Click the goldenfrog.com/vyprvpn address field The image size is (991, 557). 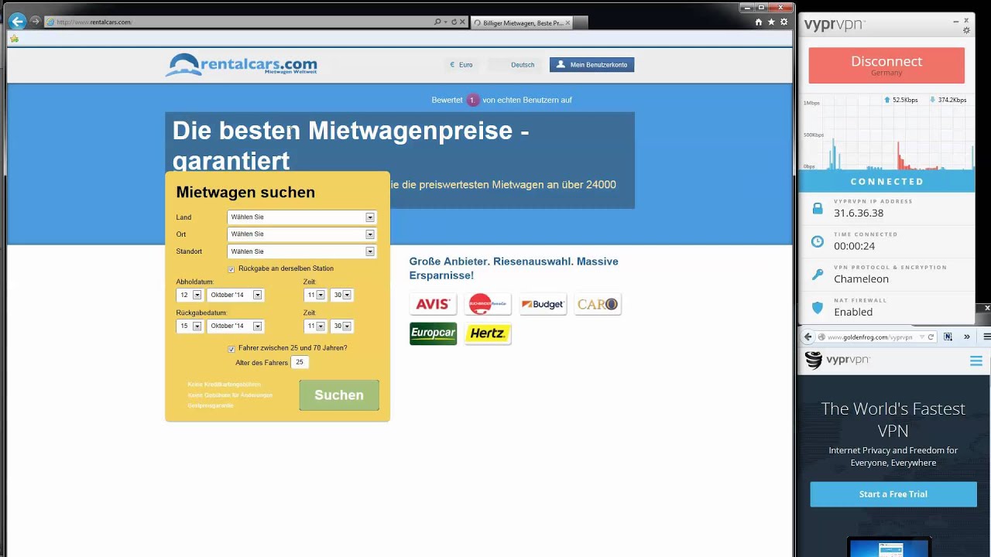coord(875,337)
